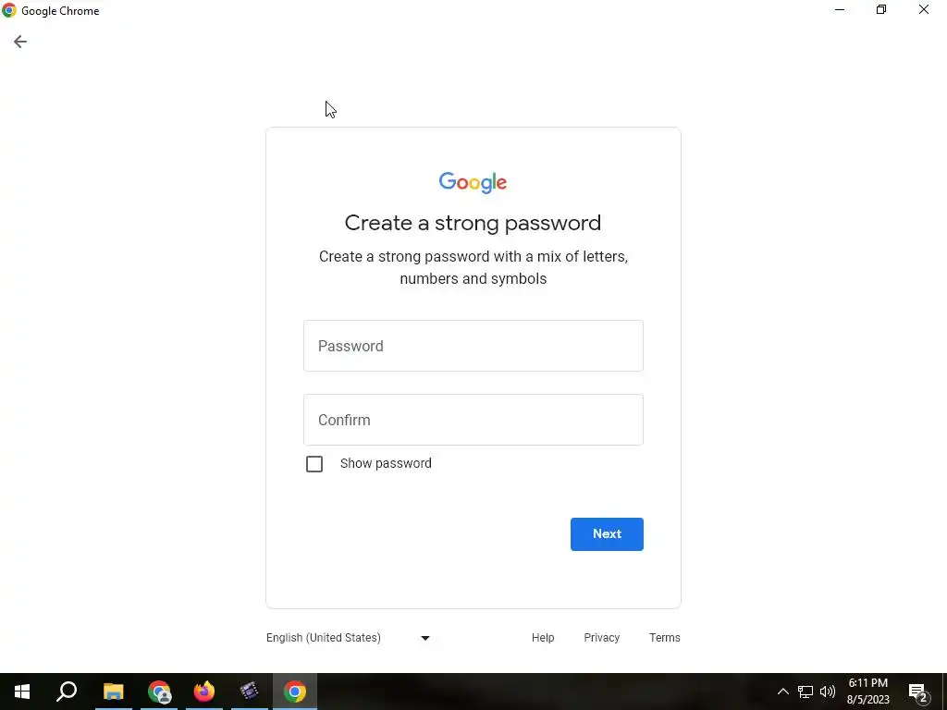Open the Terms link
The width and height of the screenshot is (947, 710).
point(664,638)
